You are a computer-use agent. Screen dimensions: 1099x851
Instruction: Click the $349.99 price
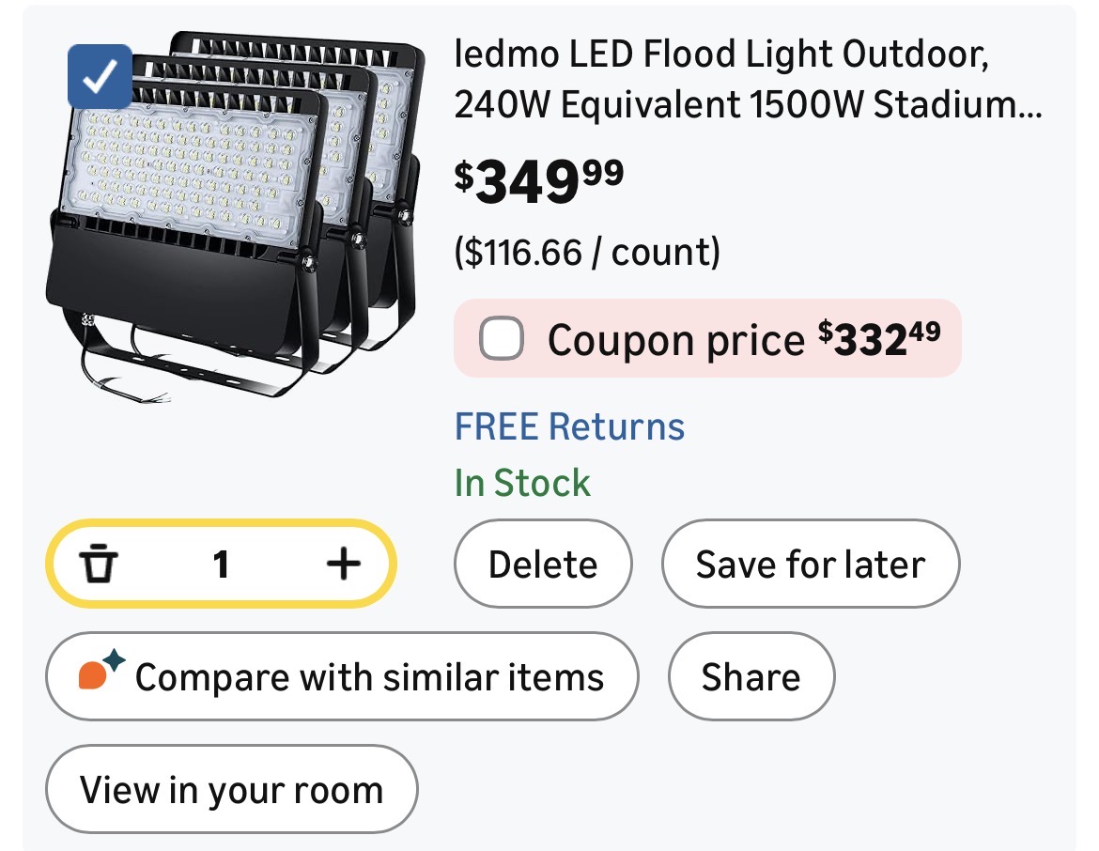tap(538, 181)
